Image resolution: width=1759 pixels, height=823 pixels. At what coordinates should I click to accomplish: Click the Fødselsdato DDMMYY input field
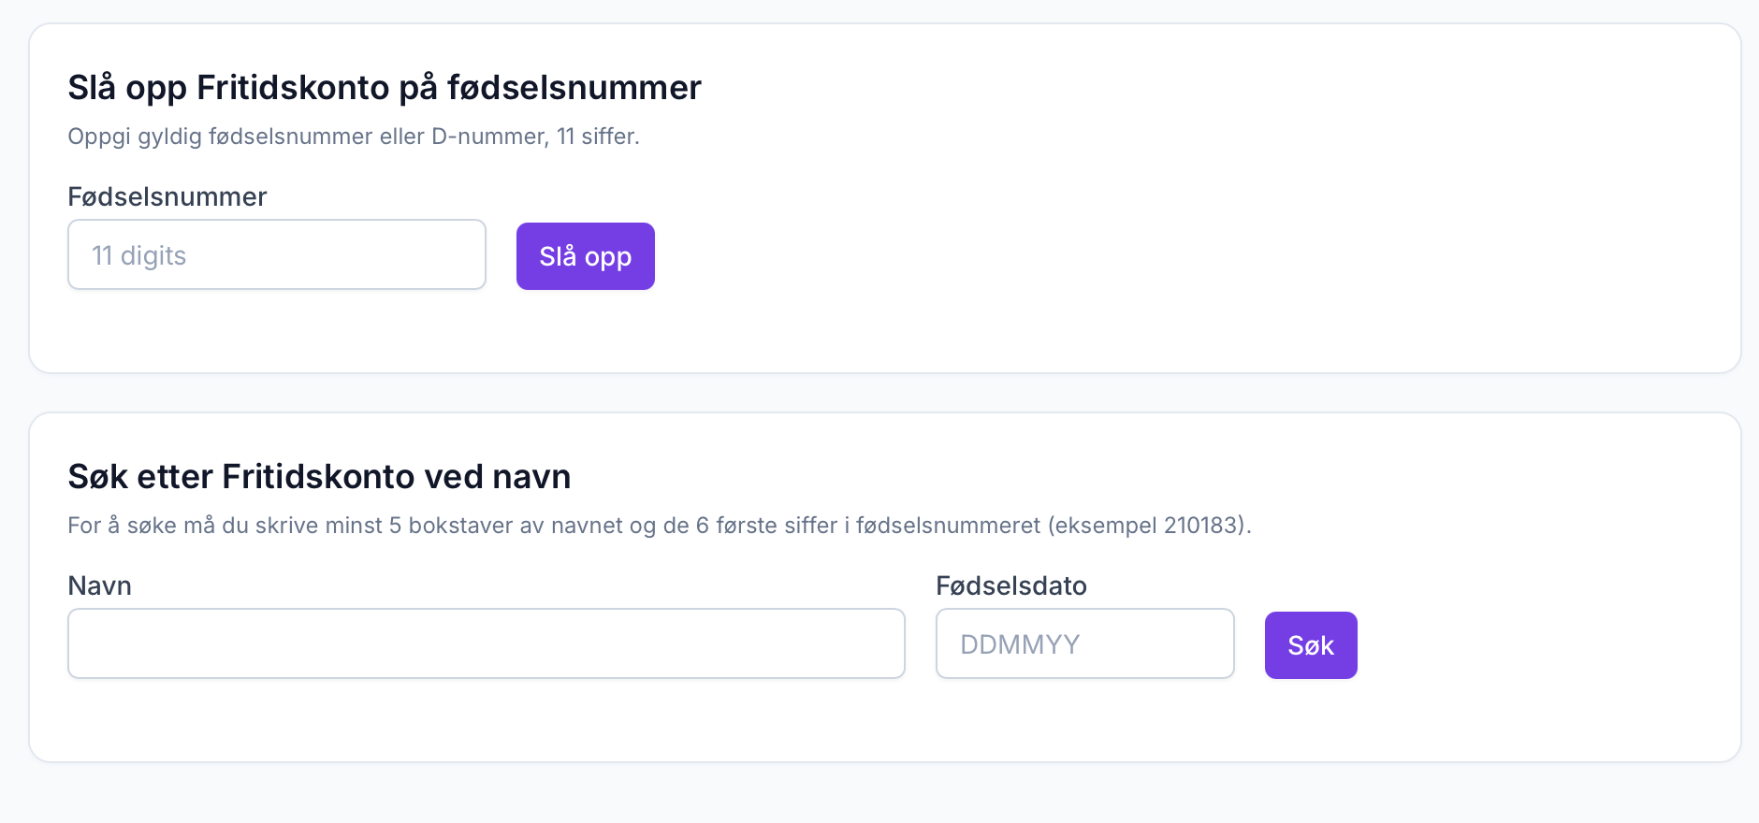pyautogui.click(x=1085, y=643)
